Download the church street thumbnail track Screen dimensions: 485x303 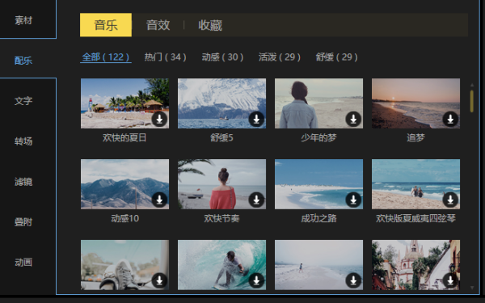(450, 280)
